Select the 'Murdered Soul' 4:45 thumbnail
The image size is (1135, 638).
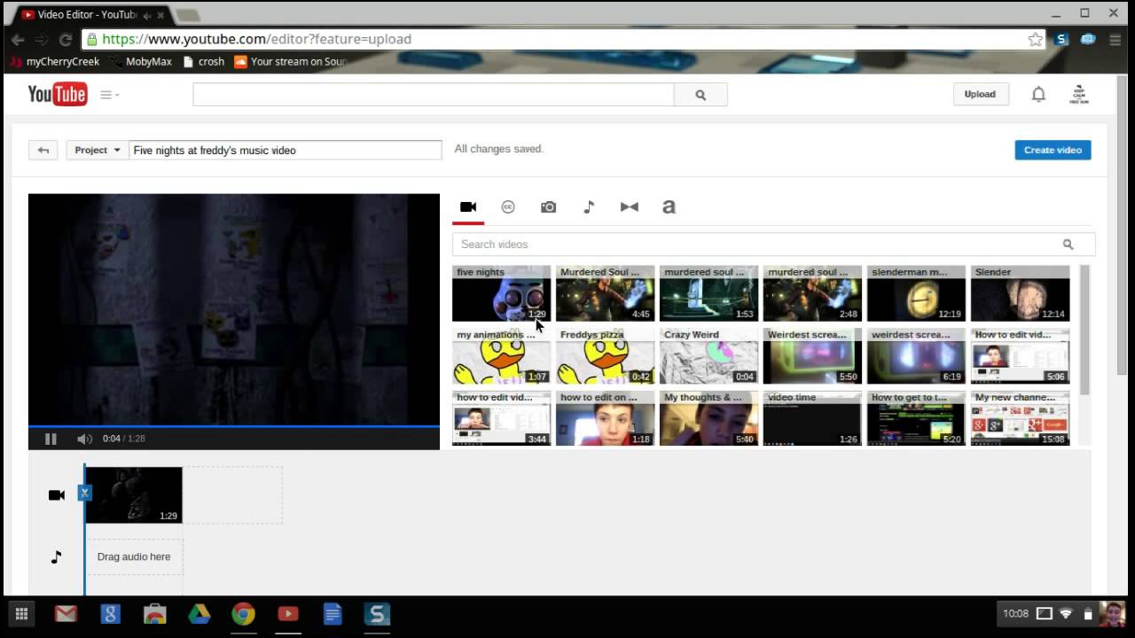tap(605, 293)
